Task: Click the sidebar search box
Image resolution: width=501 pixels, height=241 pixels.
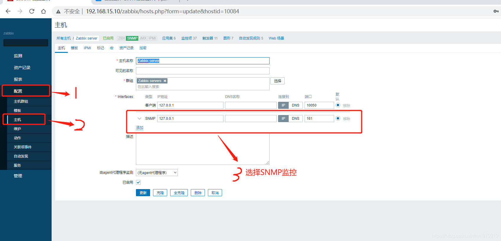Action: [26, 43]
